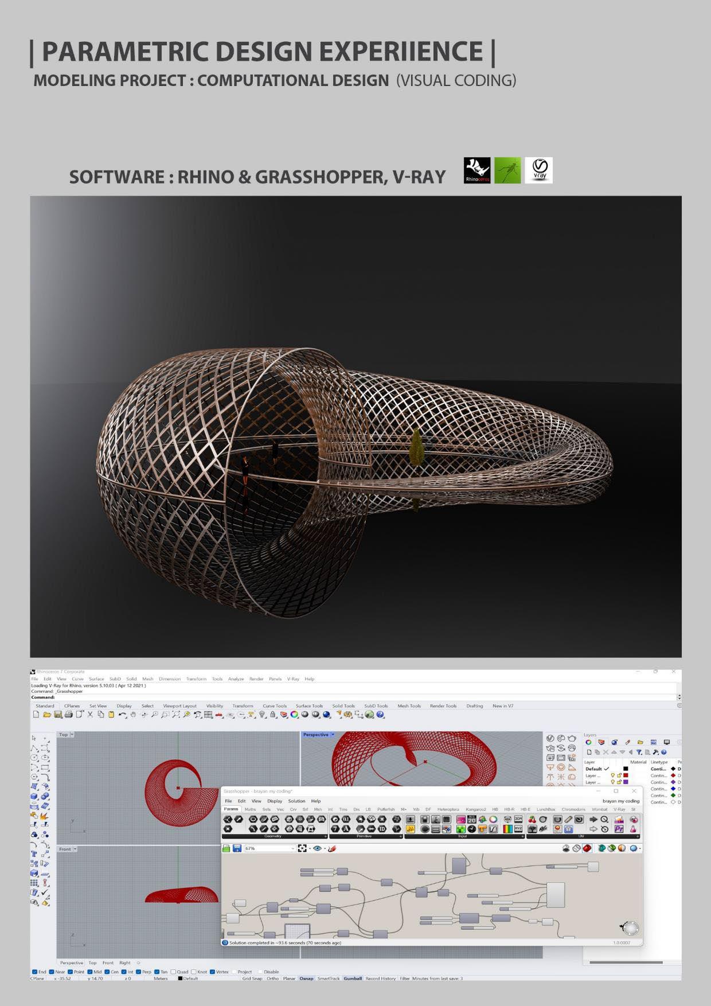
Task: Select the solid box tool in left sidebar
Action: [x=34, y=796]
